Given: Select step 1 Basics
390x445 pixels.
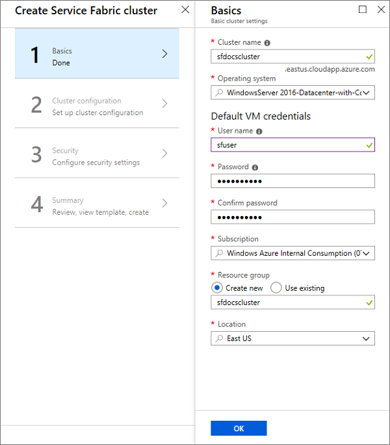Looking at the screenshot, I should point(97,53).
